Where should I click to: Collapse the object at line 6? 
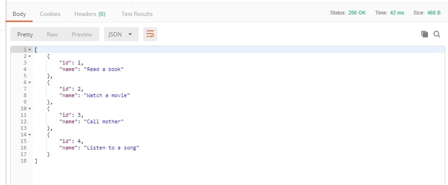click(x=30, y=82)
